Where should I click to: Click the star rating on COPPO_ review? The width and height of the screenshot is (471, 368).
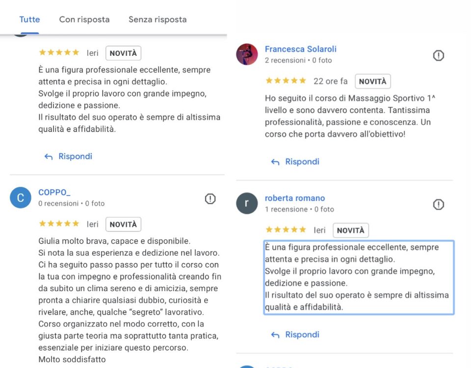[59, 224]
